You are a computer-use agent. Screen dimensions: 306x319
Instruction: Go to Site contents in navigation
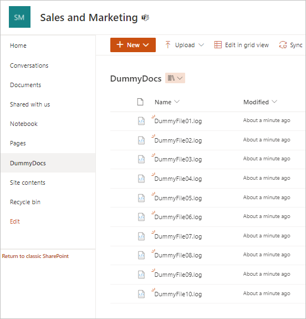tap(28, 183)
